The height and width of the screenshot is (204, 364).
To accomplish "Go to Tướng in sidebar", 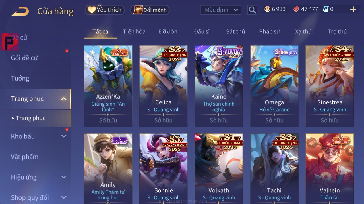I will tap(20, 78).
